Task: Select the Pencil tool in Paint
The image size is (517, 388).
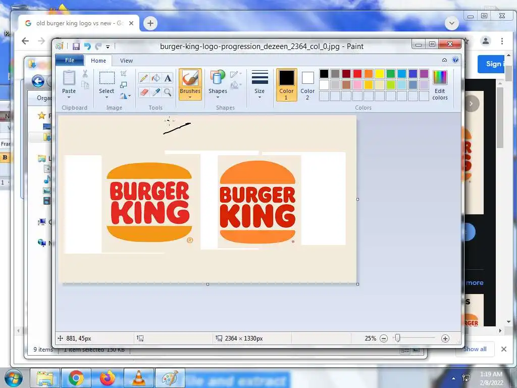Action: 144,78
